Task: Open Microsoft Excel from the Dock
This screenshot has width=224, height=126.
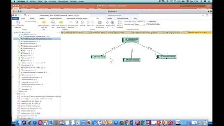Action: pos(143,122)
